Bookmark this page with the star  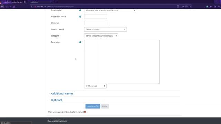(190, 6)
